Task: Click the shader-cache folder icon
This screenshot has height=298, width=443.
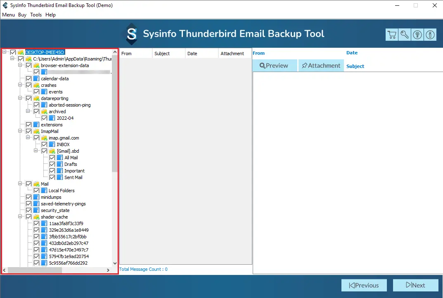Action: point(36,217)
